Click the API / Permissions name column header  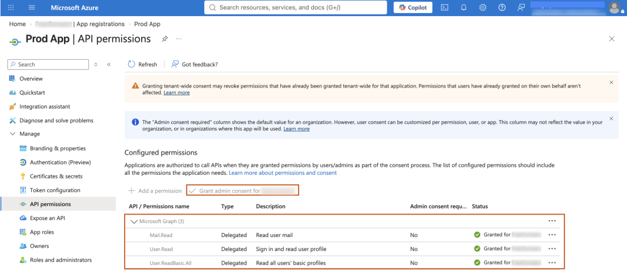pos(159,207)
